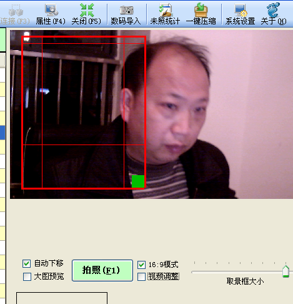Image resolution: width=293 pixels, height=304 pixels.
Task: Enable the 大图预览 large preview checkbox
Action: (x=27, y=276)
